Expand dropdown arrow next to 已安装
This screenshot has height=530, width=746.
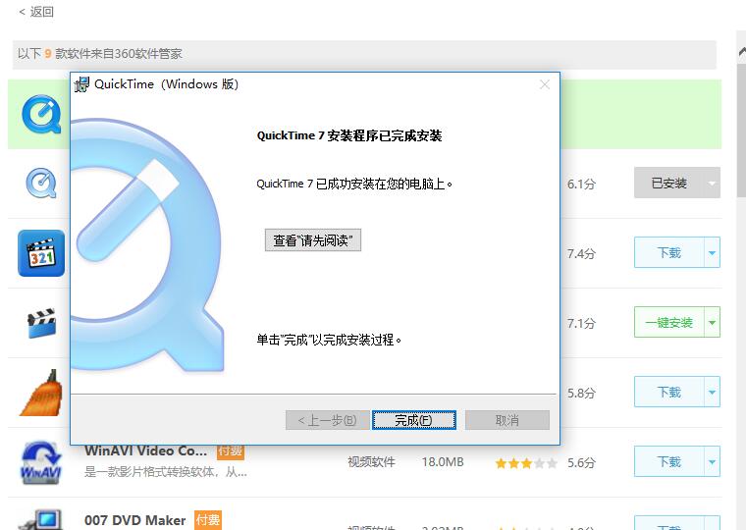pos(712,183)
